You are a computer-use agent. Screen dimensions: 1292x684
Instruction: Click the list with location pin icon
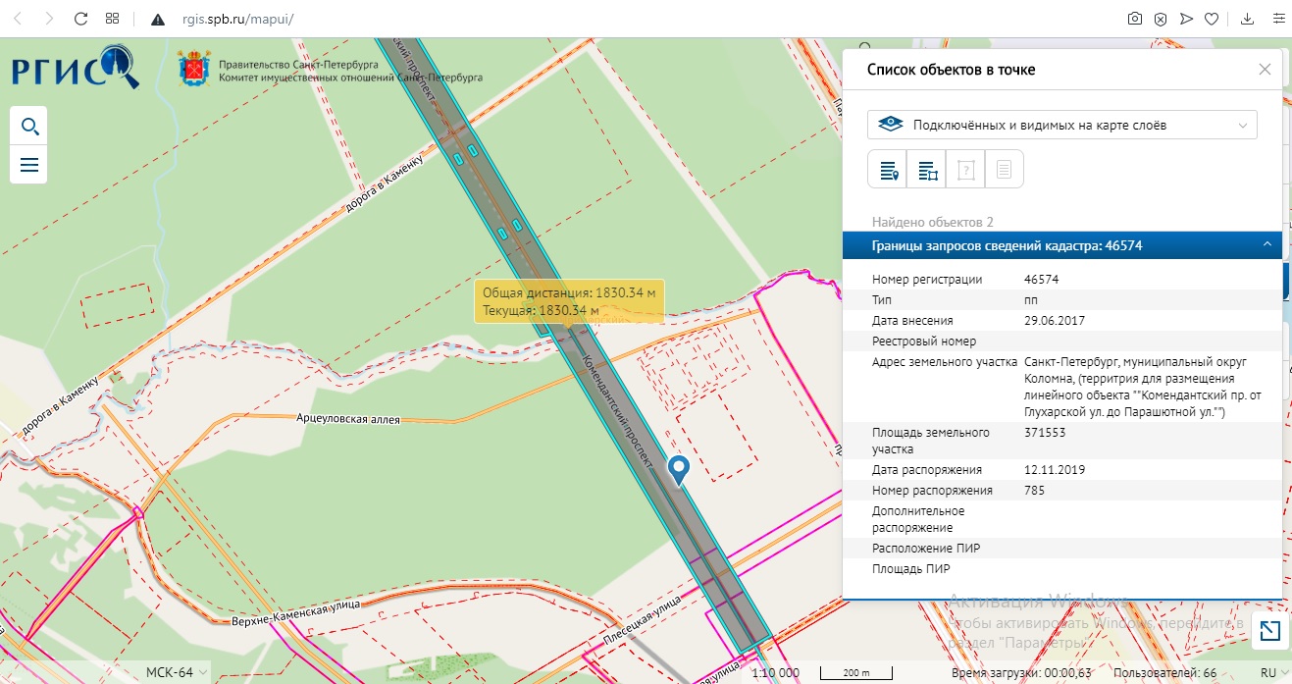click(x=888, y=170)
